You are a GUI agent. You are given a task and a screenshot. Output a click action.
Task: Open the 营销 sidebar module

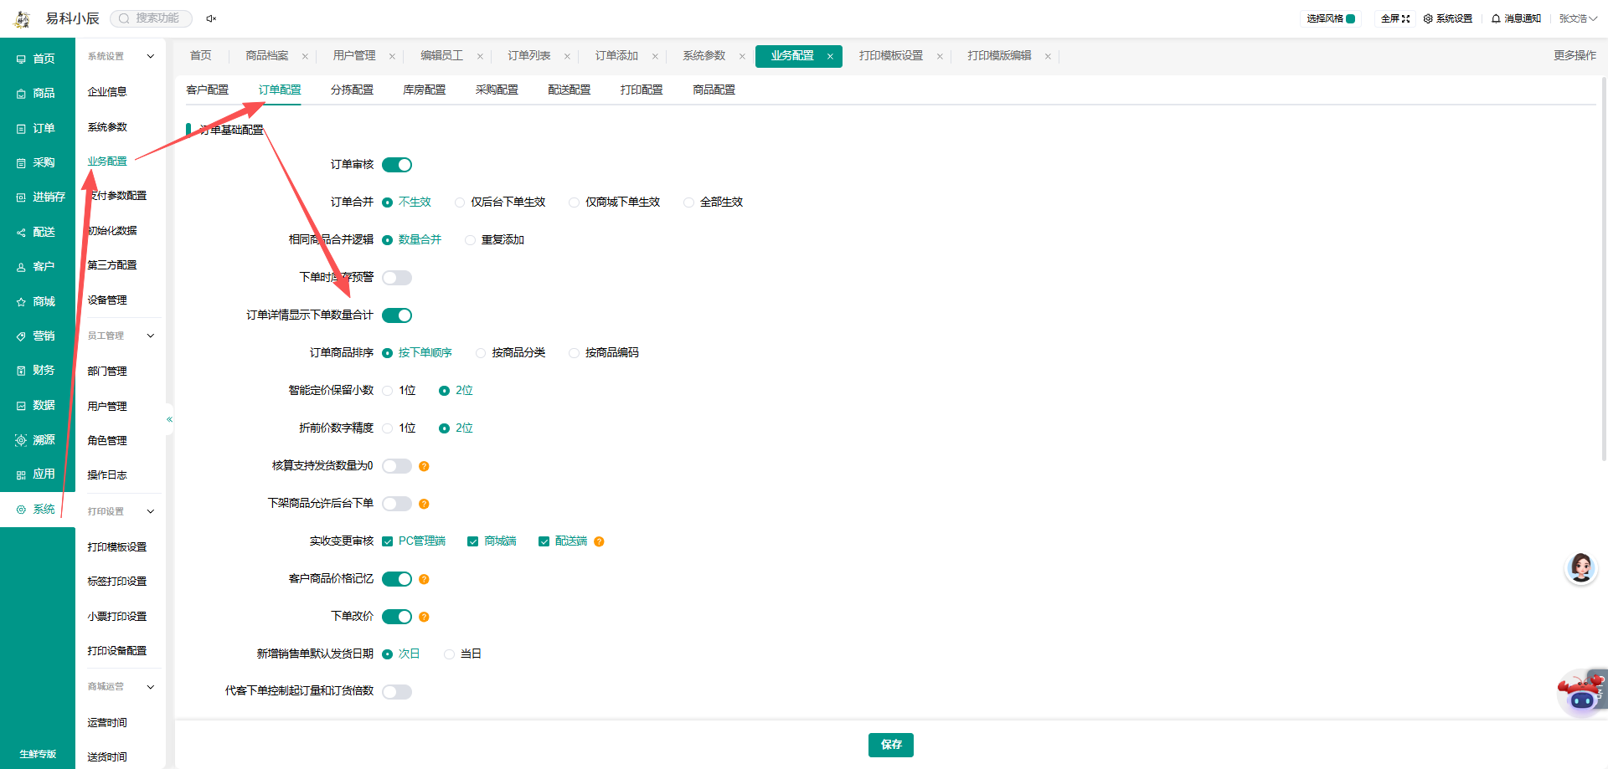click(x=37, y=336)
